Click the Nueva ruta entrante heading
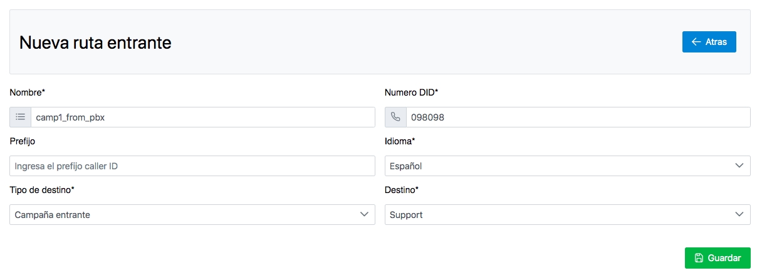This screenshot has width=762, height=273. [95, 42]
